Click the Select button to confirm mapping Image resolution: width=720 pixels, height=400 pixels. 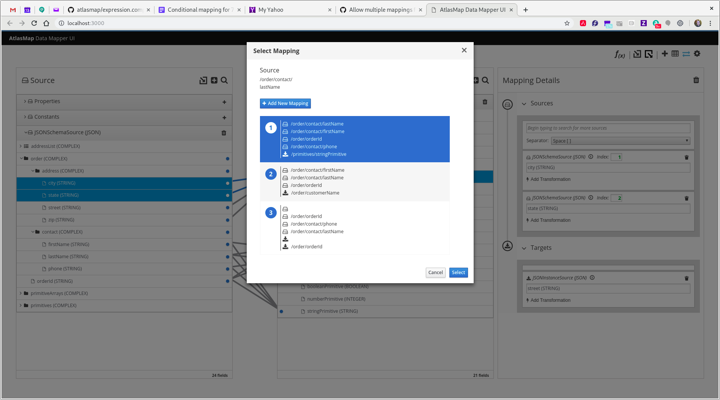tap(458, 272)
